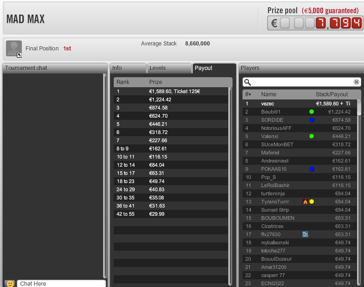Image resolution: width=364 pixels, height=287 pixels.
Task: Click the payout row 30 to 35
Action: click(x=171, y=198)
